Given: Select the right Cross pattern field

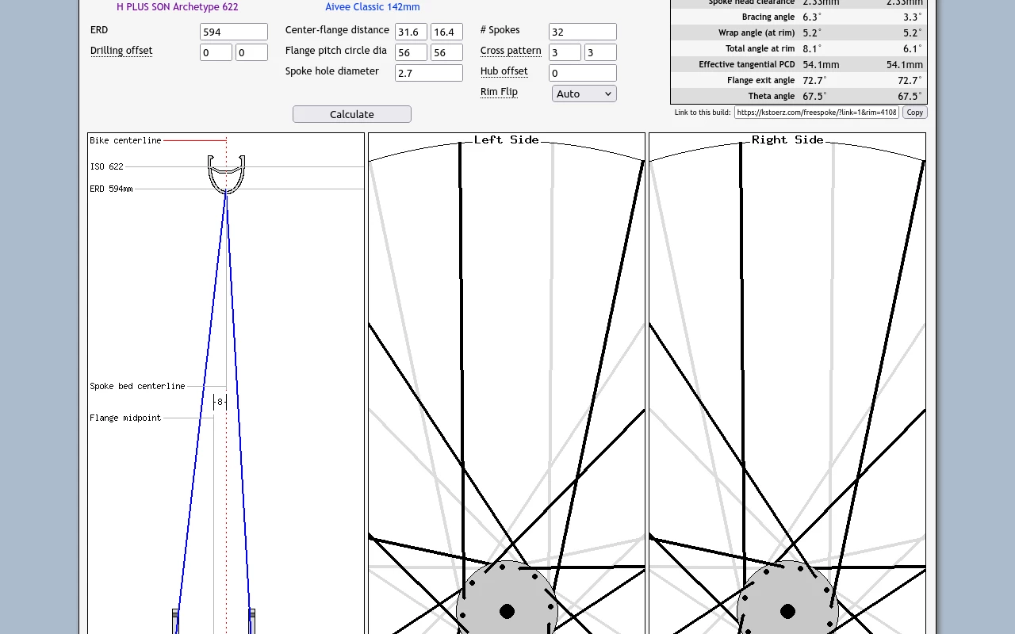Looking at the screenshot, I should click(x=600, y=52).
